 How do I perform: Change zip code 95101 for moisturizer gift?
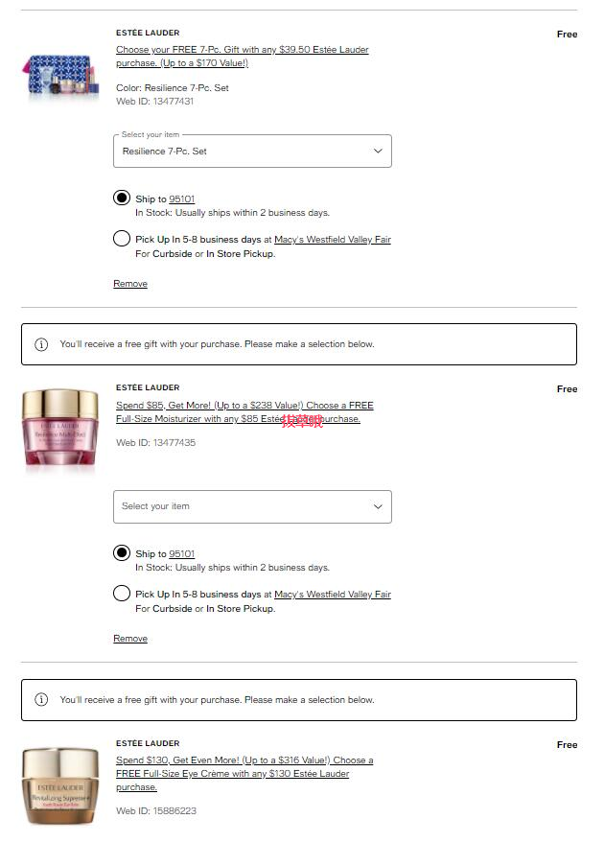(182, 553)
